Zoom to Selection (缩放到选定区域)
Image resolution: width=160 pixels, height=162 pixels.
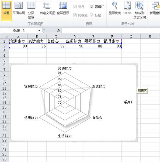coord(140,10)
